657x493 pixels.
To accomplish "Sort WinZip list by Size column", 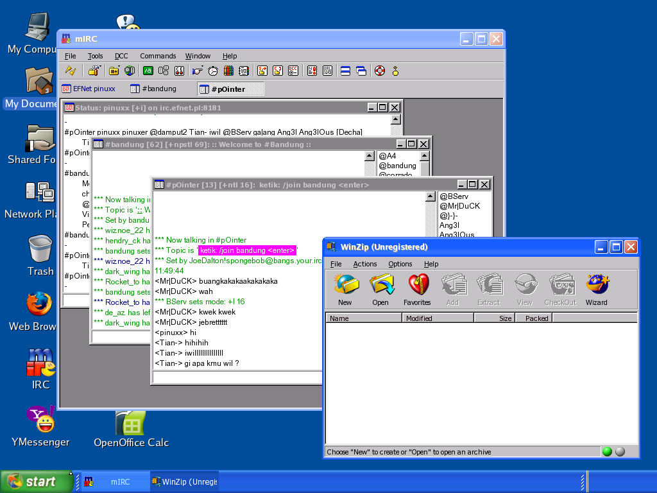I will pyautogui.click(x=494, y=318).
